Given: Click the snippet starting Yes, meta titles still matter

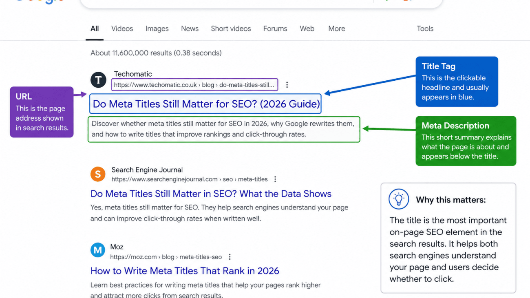Looking at the screenshot, I should (219, 213).
